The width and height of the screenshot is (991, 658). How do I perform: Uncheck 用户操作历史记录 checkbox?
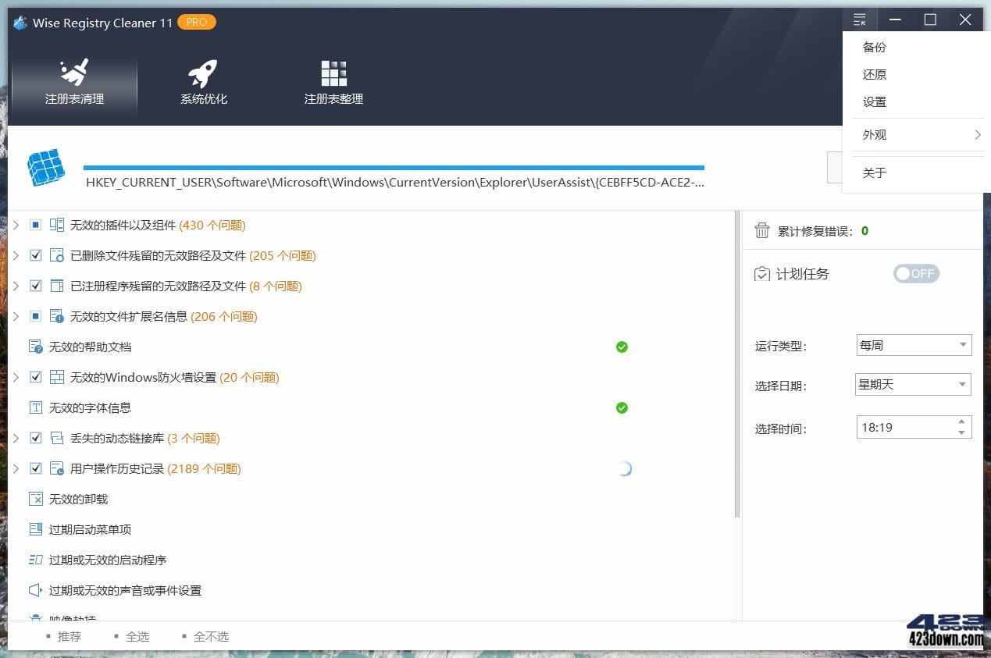35,468
